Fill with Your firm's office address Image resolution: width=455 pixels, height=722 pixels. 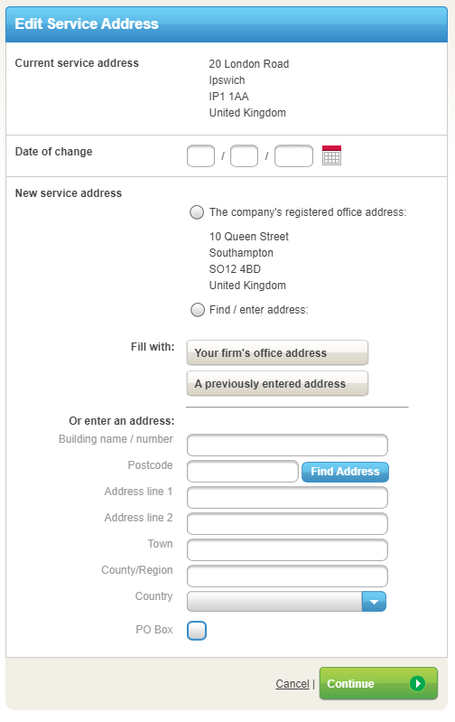coord(277,352)
